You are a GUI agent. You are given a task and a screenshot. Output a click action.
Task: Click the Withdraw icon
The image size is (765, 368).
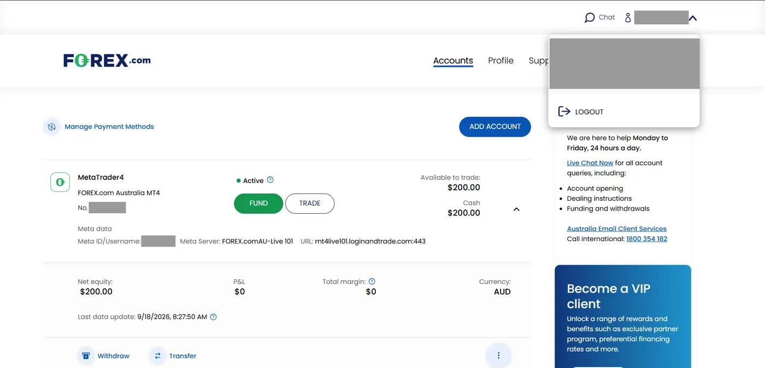(86, 356)
